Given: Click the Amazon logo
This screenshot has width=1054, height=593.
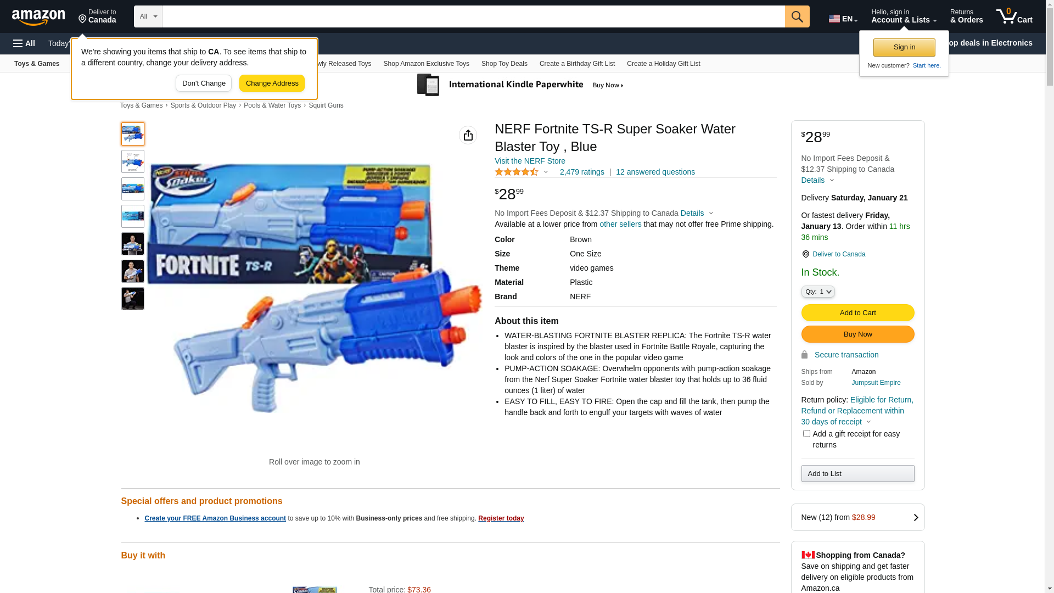Looking at the screenshot, I should tap(38, 17).
